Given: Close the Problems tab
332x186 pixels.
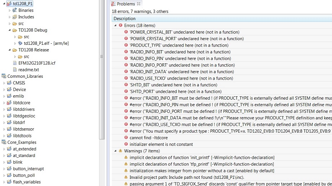Looking at the screenshot, I should pyautogui.click(x=139, y=4).
